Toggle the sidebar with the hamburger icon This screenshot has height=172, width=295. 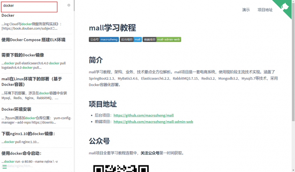[4, 166]
